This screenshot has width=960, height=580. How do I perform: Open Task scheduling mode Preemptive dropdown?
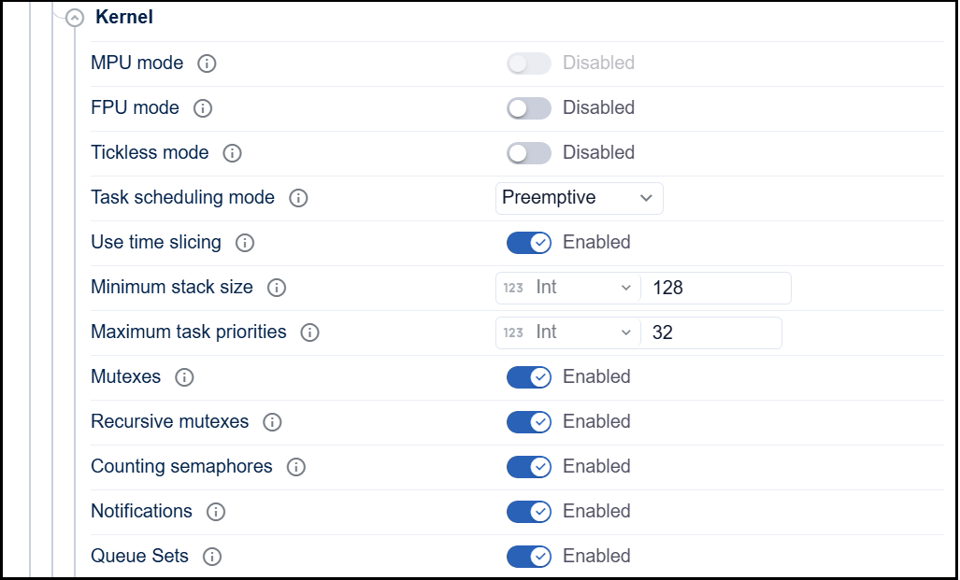(579, 198)
